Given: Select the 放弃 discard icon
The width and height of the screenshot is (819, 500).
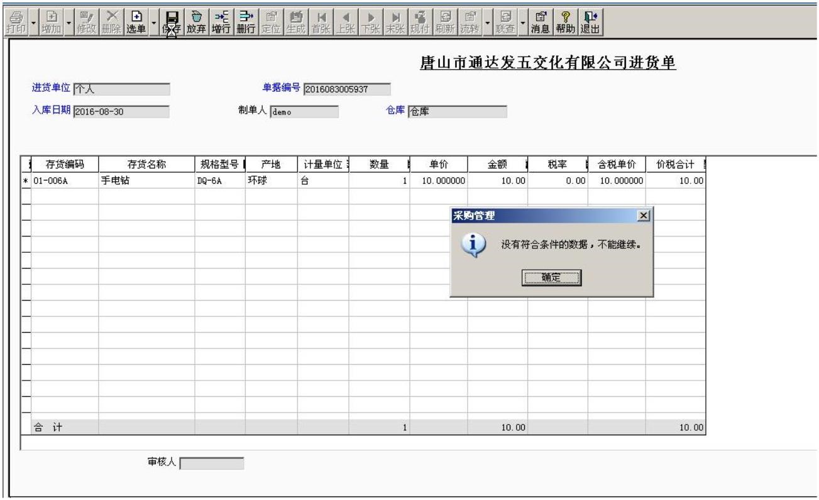Looking at the screenshot, I should point(196,16).
